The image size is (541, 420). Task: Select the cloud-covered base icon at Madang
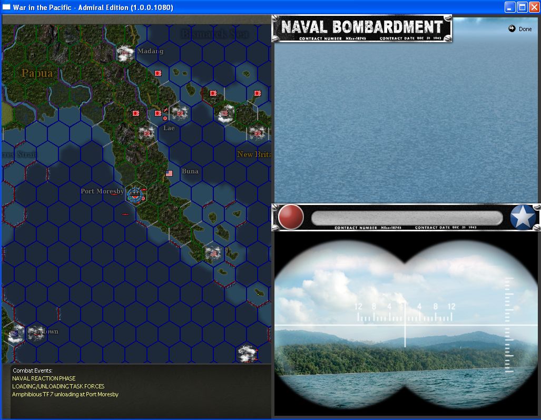pos(125,54)
